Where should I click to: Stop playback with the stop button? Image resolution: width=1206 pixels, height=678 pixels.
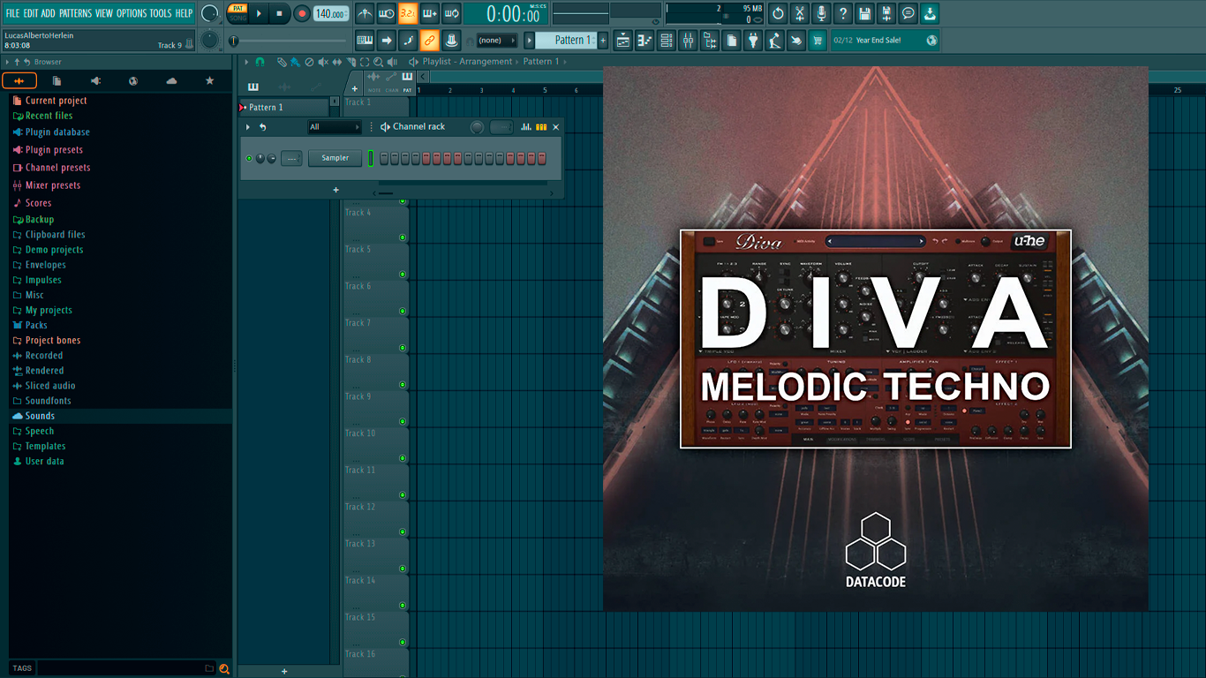click(279, 13)
